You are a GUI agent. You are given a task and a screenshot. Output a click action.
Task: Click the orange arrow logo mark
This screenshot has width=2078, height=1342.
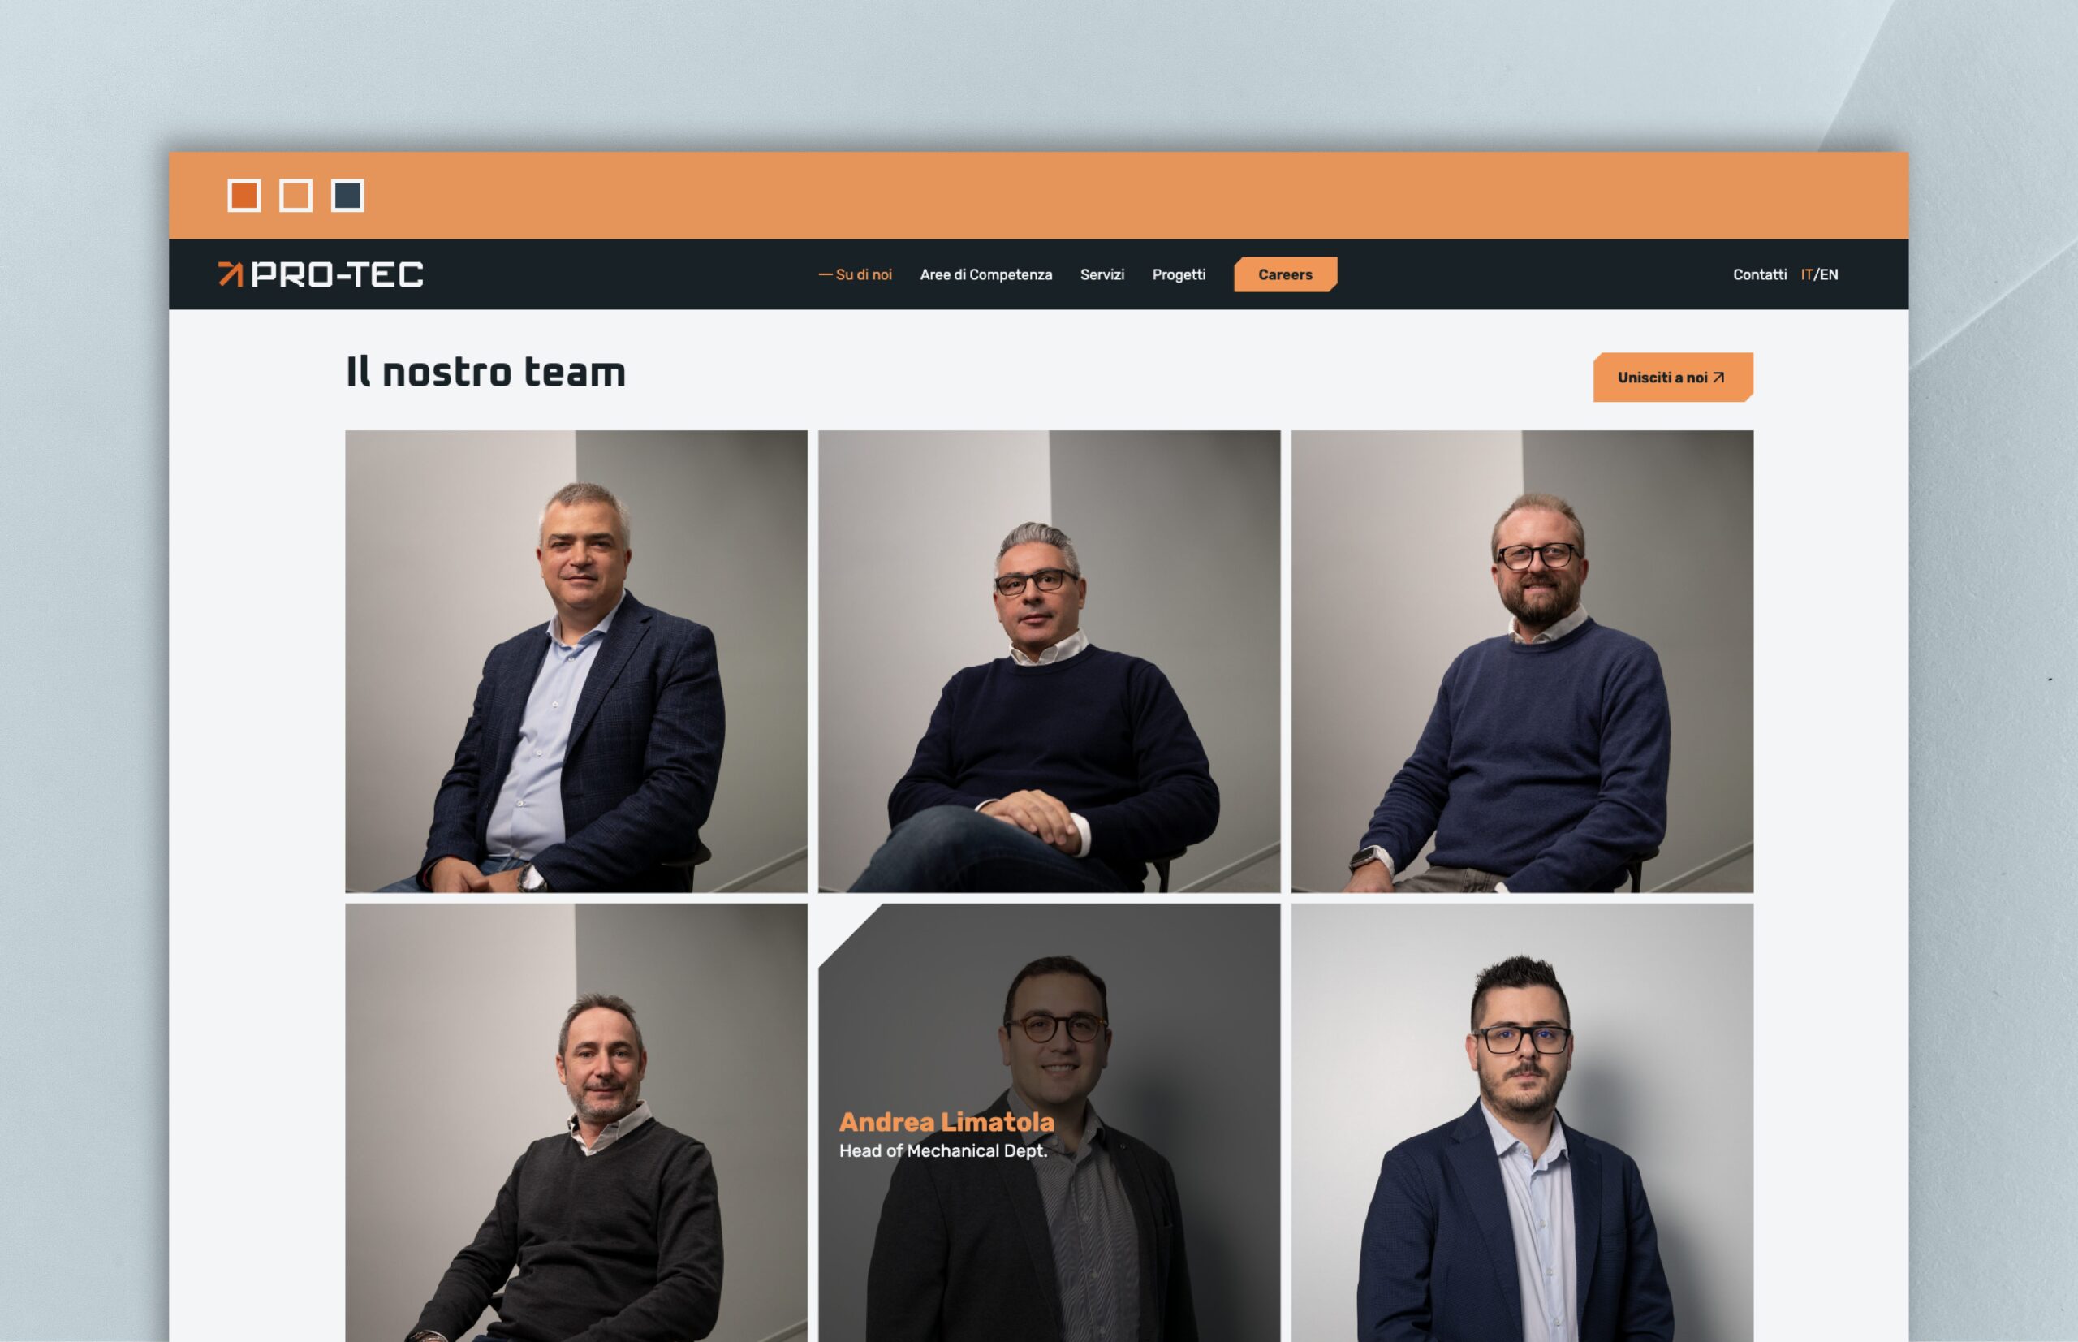click(230, 274)
